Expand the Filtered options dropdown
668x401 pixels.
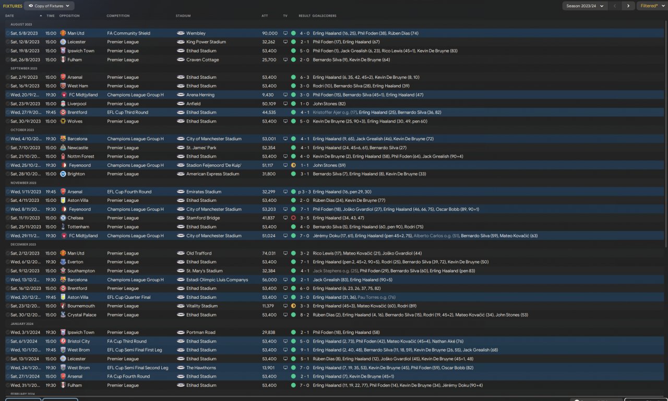pos(651,6)
